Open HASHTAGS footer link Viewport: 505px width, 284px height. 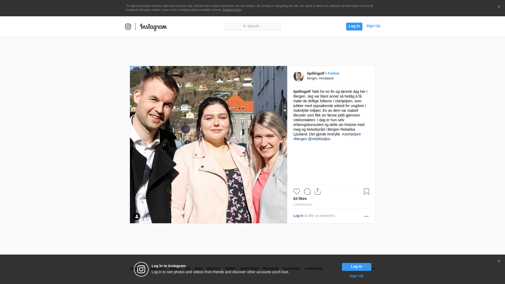tap(291, 269)
